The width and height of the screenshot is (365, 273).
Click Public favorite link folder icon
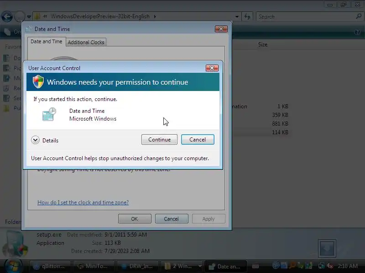coord(6,108)
